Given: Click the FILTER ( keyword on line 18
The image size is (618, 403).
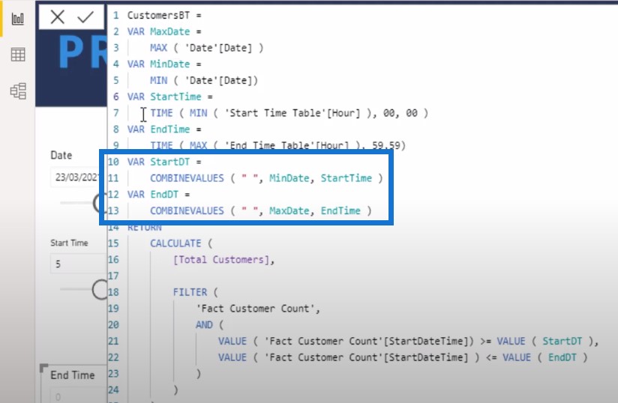Looking at the screenshot, I should (x=195, y=292).
